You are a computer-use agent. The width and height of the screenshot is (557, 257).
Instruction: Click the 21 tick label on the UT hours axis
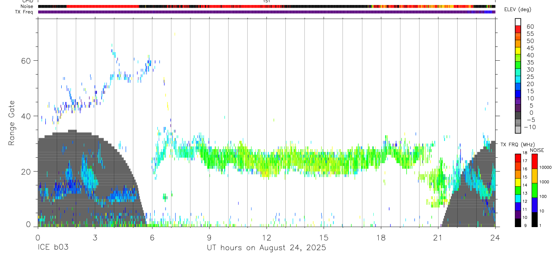click(438, 237)
